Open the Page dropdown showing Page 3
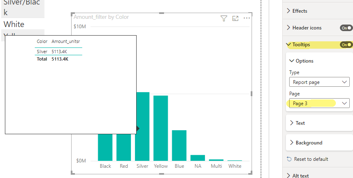This screenshot has width=353, height=178. [x=319, y=103]
